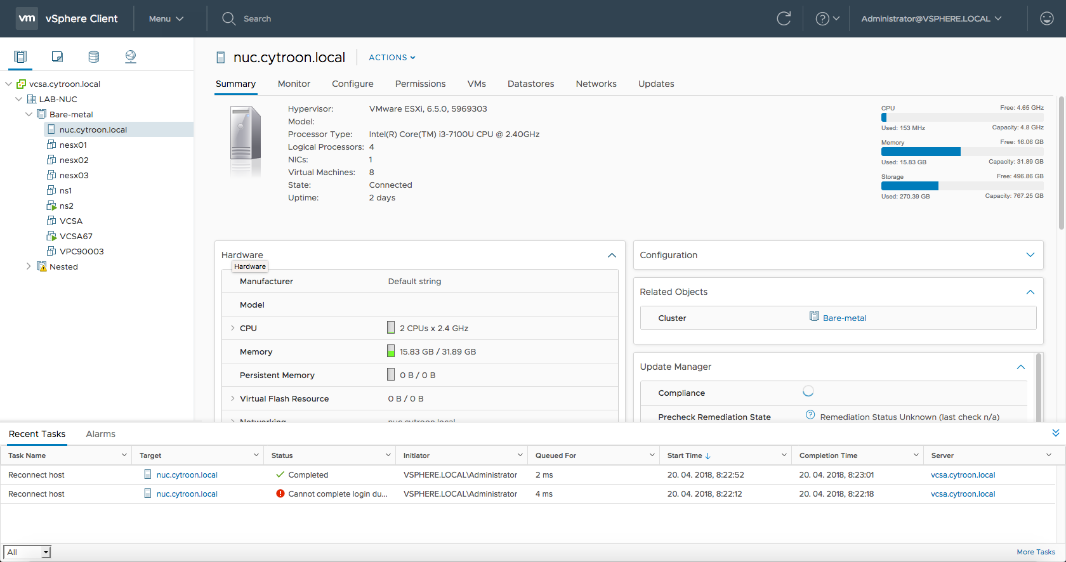Open the Permissions tab
Image resolution: width=1066 pixels, height=562 pixels.
click(420, 84)
